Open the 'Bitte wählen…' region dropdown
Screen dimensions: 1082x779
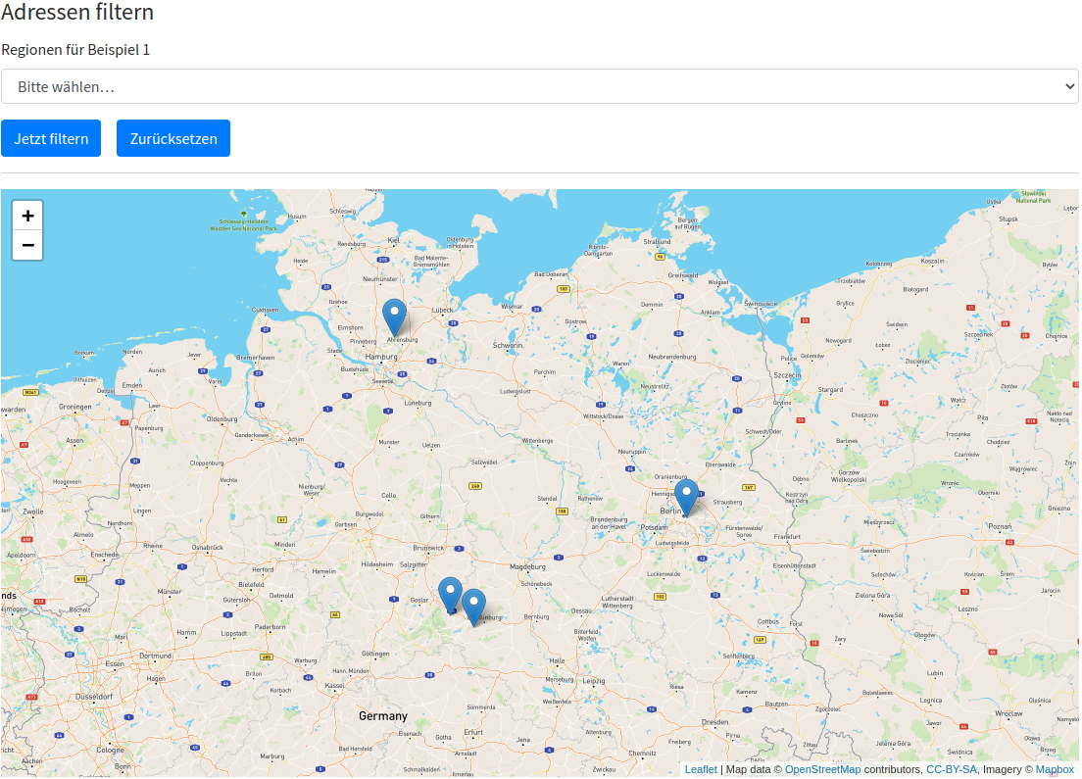click(x=540, y=86)
